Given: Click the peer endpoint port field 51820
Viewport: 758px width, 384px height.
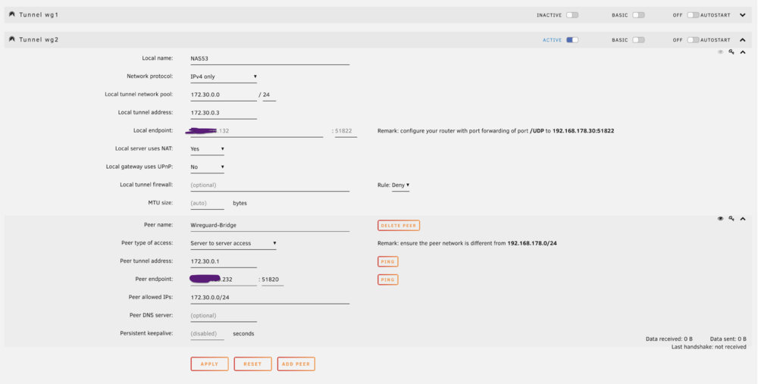Looking at the screenshot, I should (x=273, y=279).
